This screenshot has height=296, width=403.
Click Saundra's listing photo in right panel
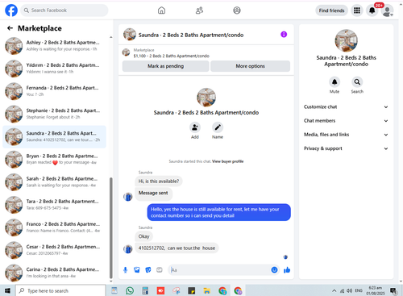[x=346, y=40]
